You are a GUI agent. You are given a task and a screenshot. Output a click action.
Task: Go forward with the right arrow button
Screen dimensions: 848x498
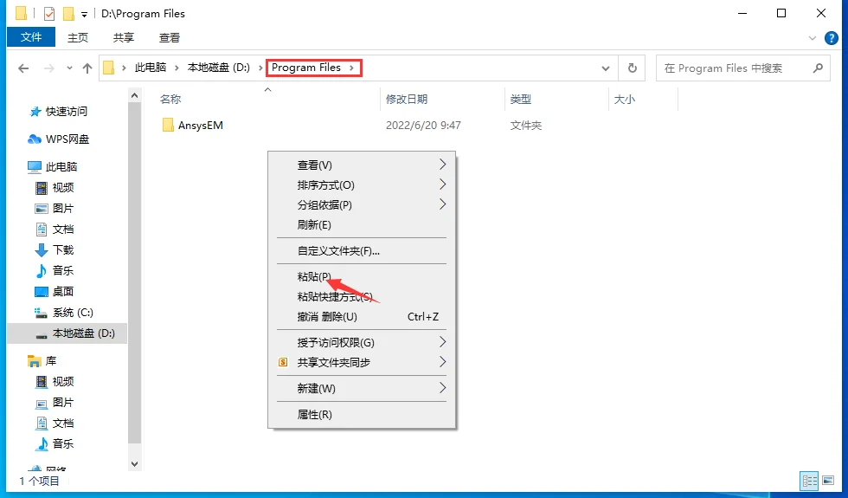point(49,68)
